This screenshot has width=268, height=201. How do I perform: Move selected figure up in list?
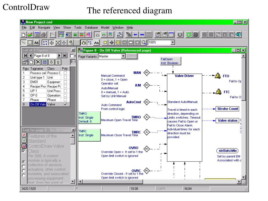click(58, 62)
